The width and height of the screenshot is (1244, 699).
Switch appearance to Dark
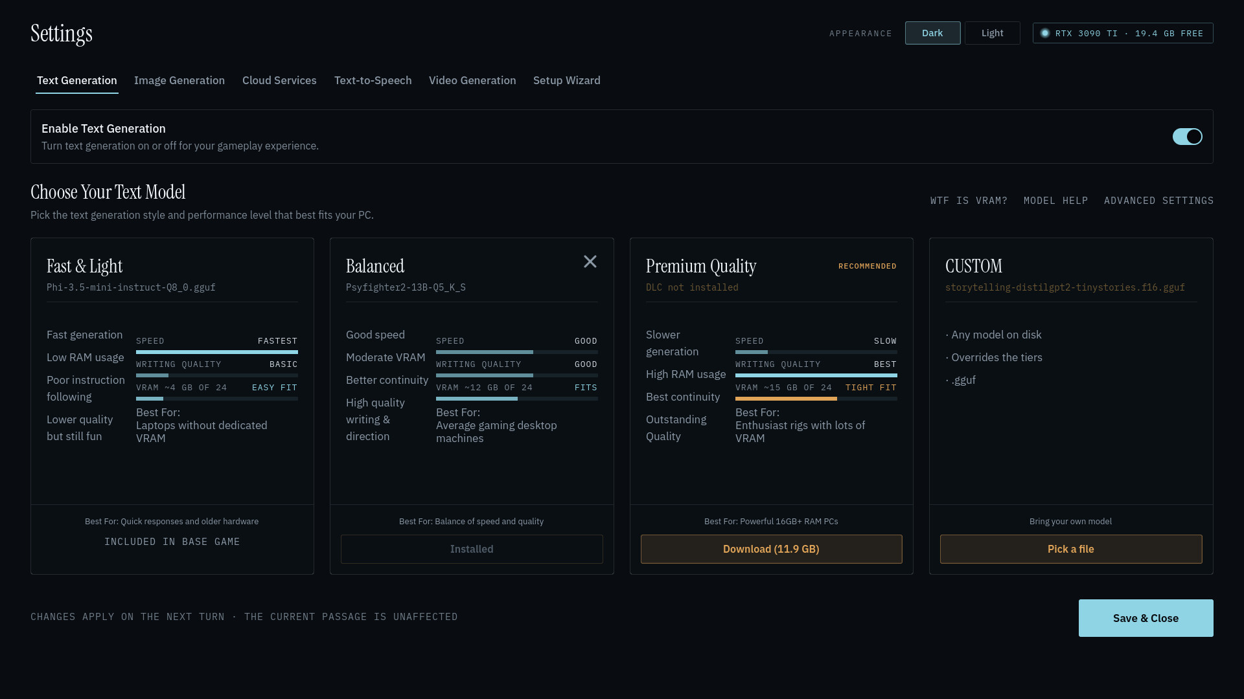click(x=932, y=33)
